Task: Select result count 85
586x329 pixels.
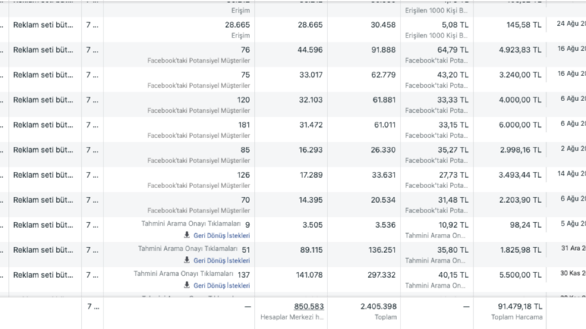Action: point(245,150)
